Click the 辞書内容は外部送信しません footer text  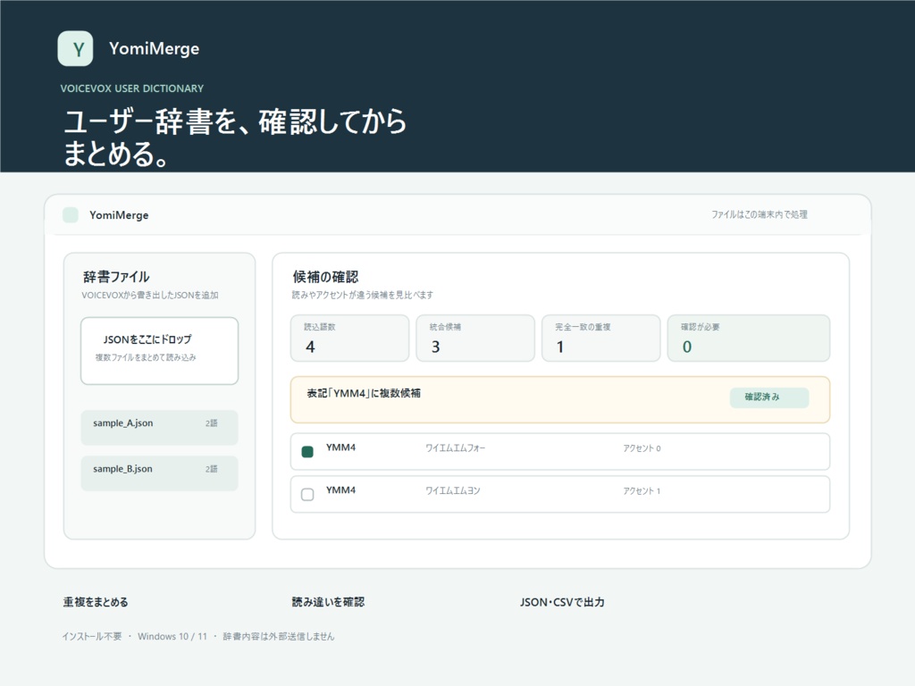279,636
